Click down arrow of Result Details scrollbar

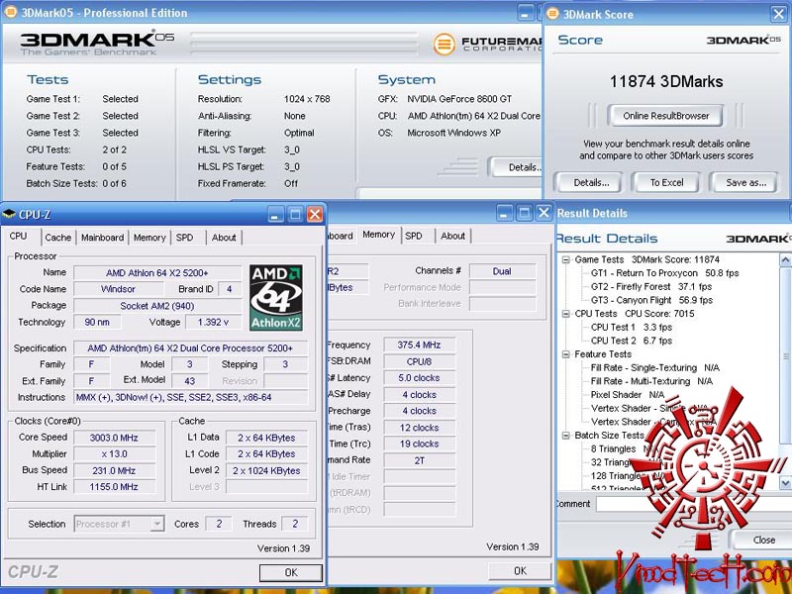[x=785, y=482]
